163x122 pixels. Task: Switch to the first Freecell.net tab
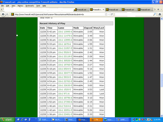click(81, 10)
